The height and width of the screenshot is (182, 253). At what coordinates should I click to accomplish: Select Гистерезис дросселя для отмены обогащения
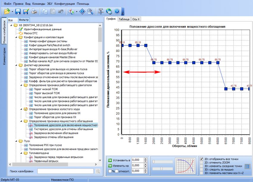tap(63, 129)
